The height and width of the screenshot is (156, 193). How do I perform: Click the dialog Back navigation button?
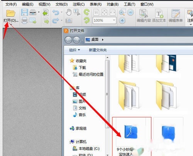pyautogui.click(x=68, y=40)
